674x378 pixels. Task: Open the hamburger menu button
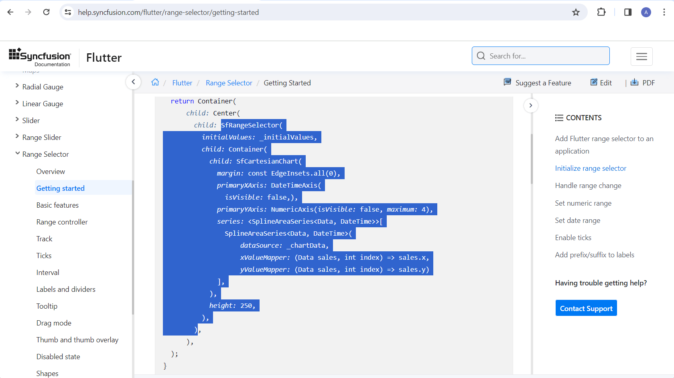pos(642,57)
